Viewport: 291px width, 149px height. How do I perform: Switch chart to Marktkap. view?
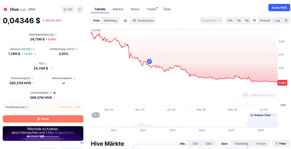coord(111,20)
